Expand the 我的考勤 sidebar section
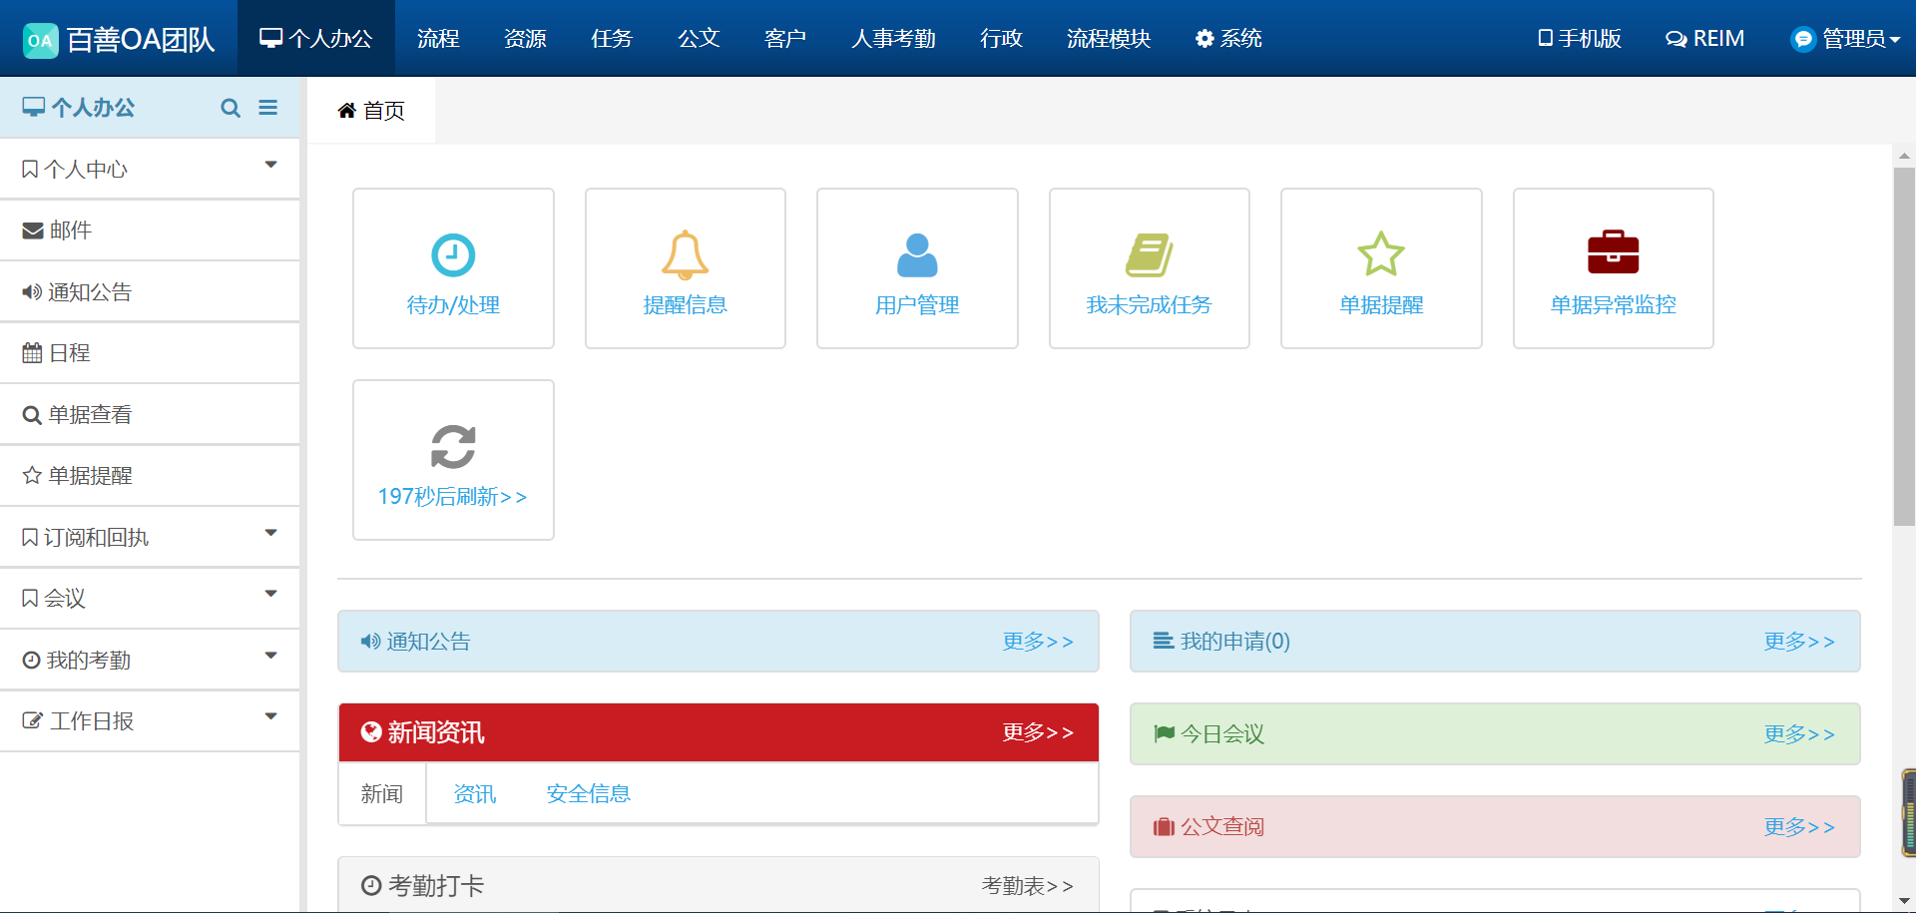This screenshot has height=913, width=1916. point(150,661)
